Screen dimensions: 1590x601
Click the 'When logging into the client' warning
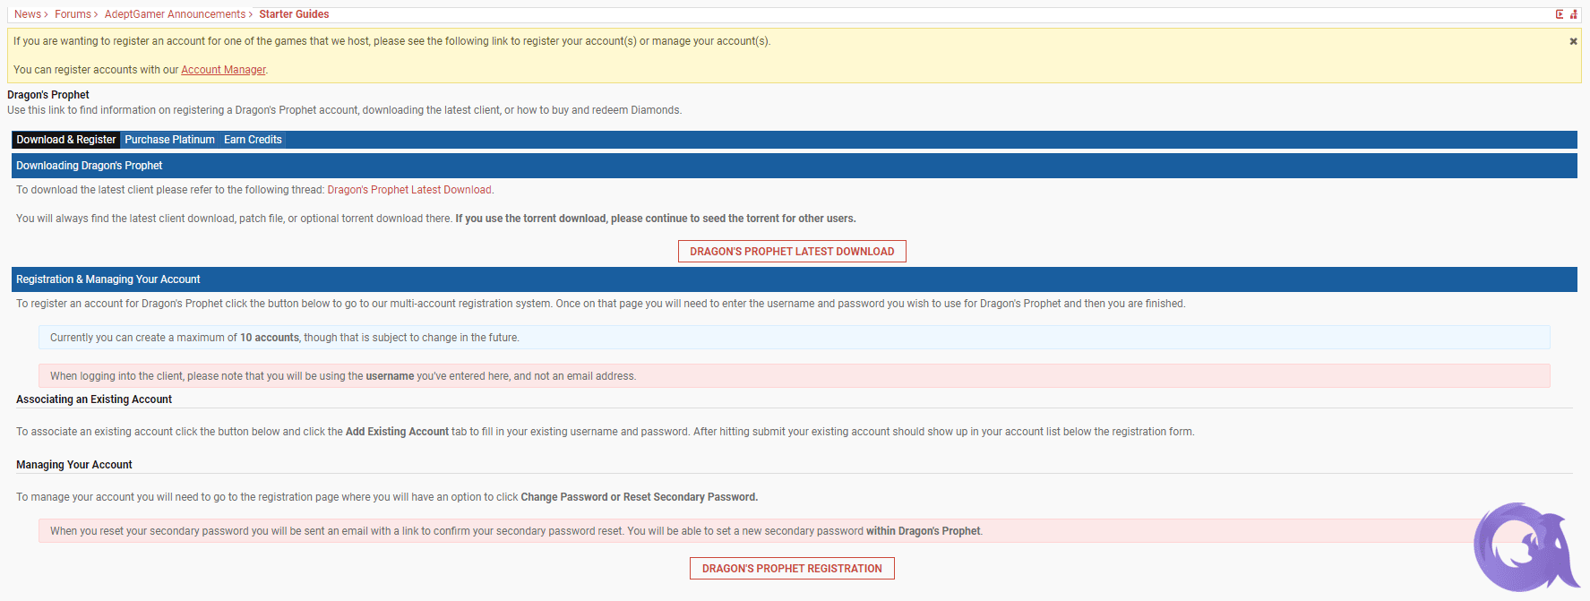(794, 376)
